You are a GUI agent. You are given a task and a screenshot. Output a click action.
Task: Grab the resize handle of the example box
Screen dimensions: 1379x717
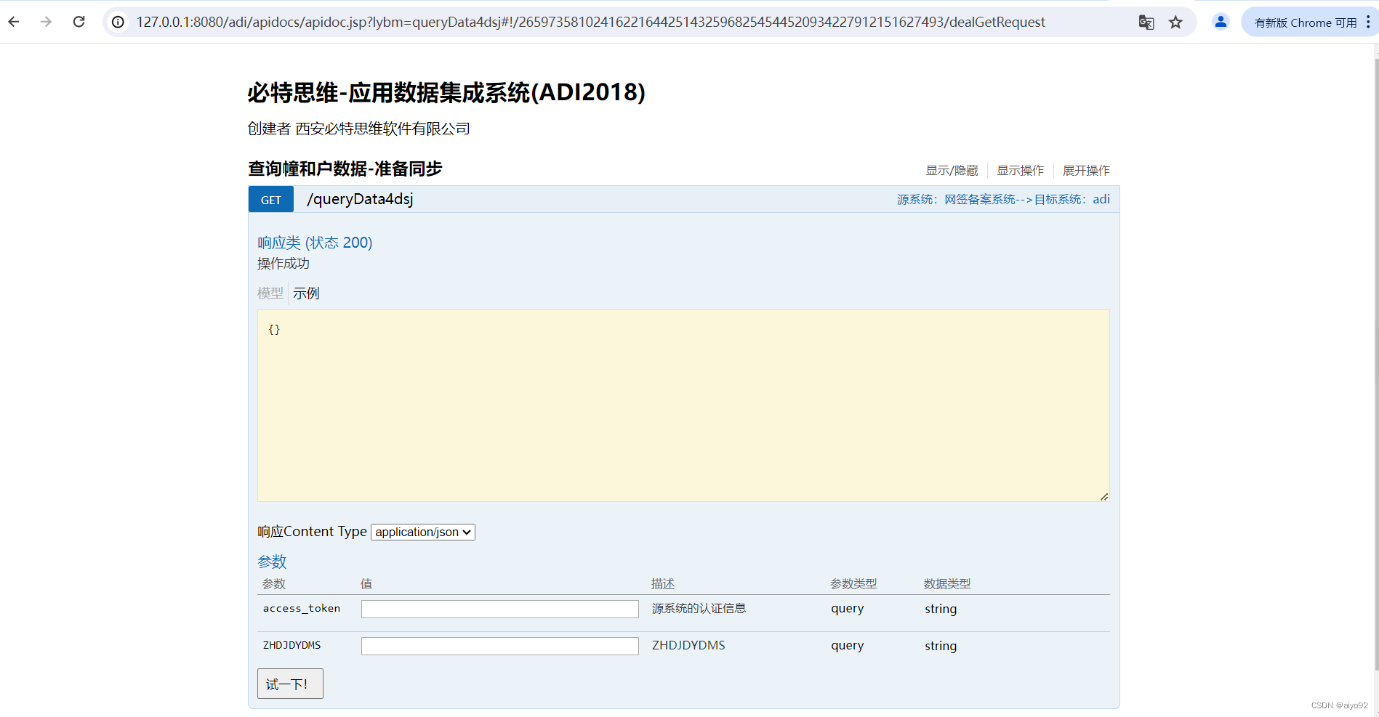click(x=1104, y=497)
